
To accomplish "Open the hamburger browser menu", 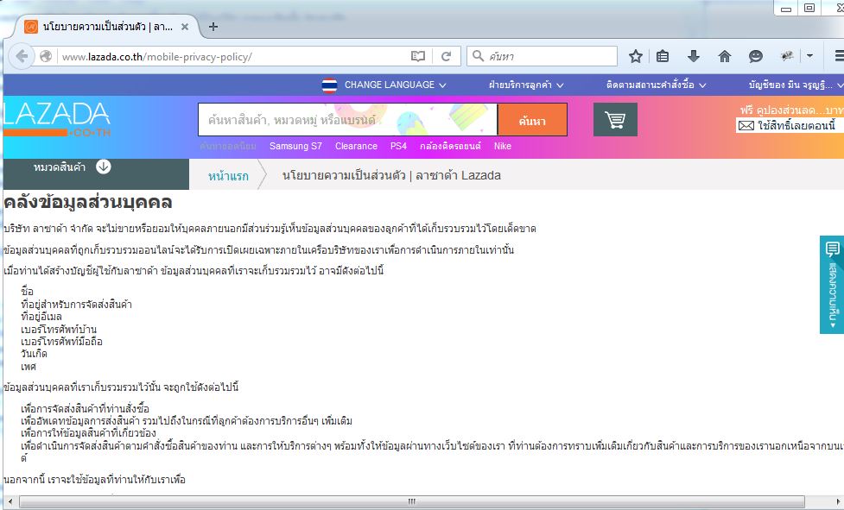I will point(839,55).
